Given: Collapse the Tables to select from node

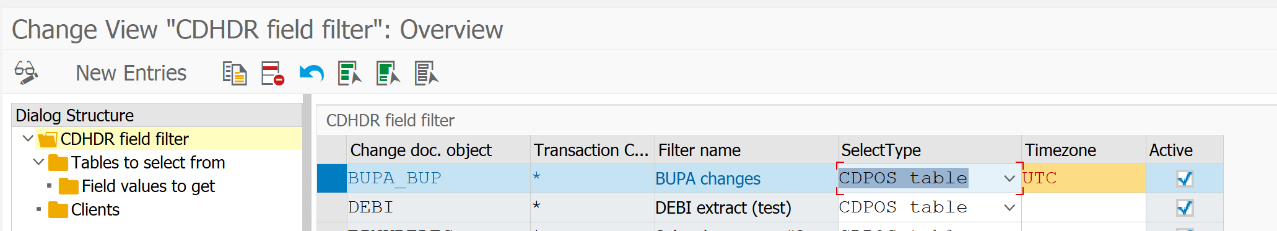Looking at the screenshot, I should (x=38, y=162).
